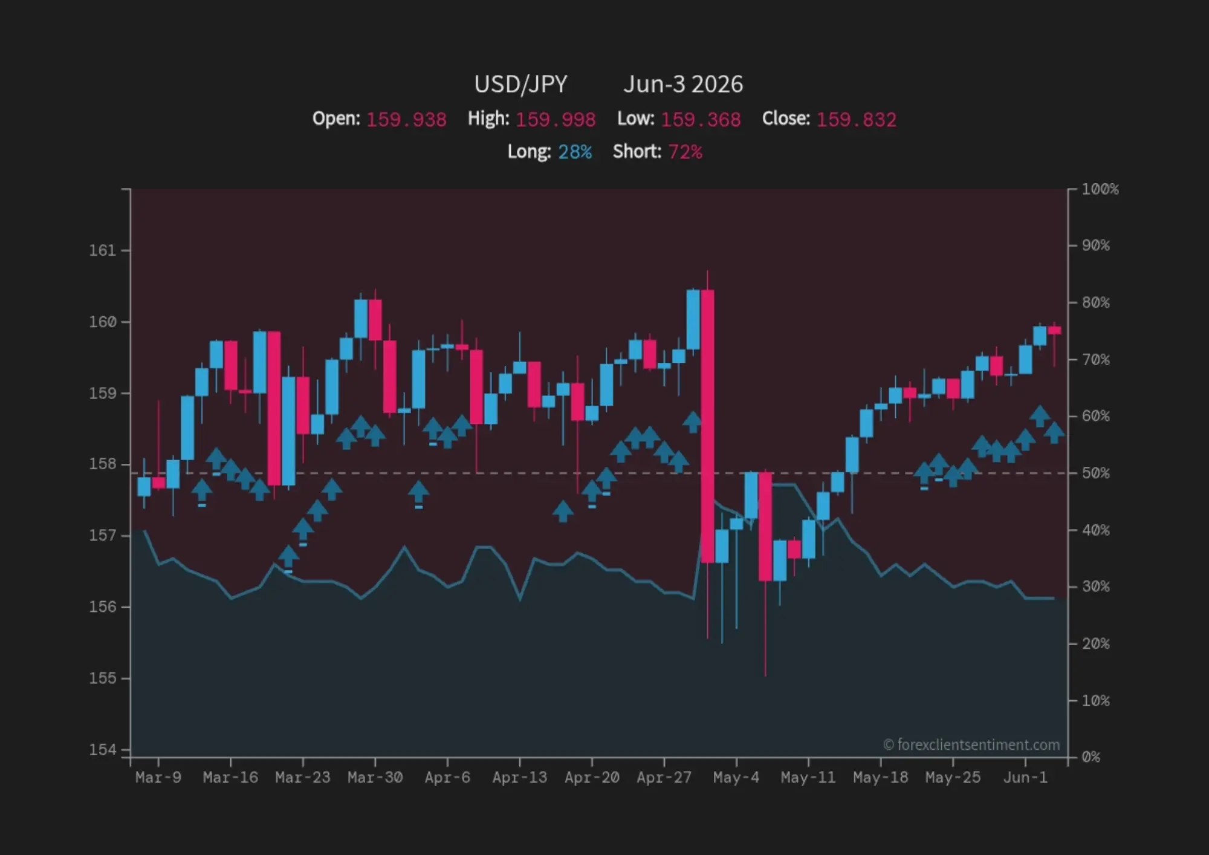Click the 90% sentiment axis label
The height and width of the screenshot is (855, 1209).
1096,245
